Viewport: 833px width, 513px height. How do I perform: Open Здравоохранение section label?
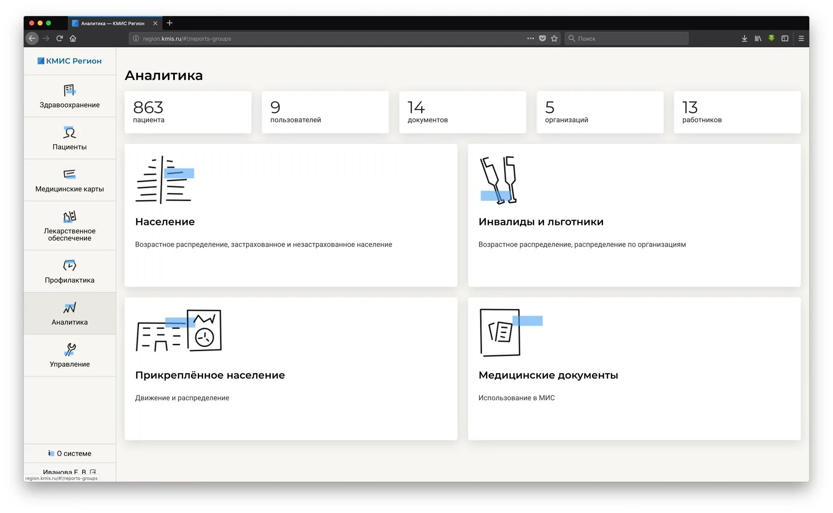(x=69, y=105)
